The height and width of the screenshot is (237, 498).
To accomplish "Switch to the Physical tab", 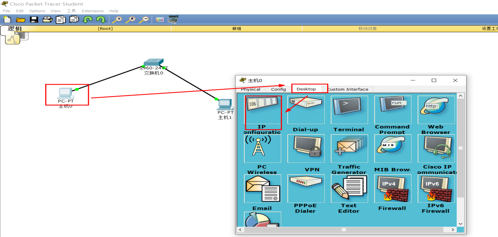I will [x=250, y=89].
